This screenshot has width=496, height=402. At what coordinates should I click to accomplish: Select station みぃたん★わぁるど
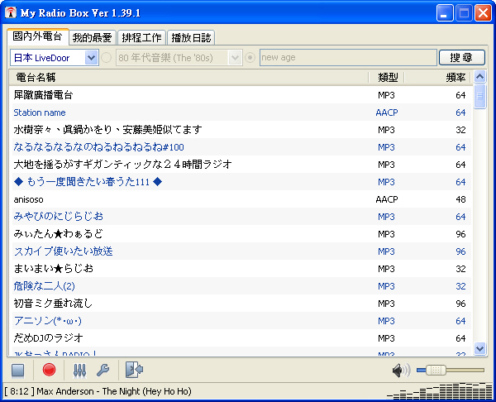click(x=241, y=234)
